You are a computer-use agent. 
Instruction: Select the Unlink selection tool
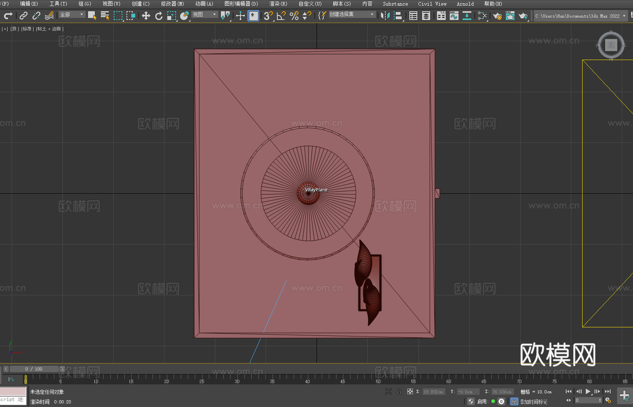point(36,16)
